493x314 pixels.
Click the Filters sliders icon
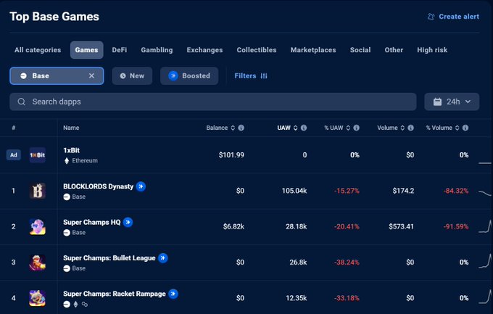click(264, 76)
